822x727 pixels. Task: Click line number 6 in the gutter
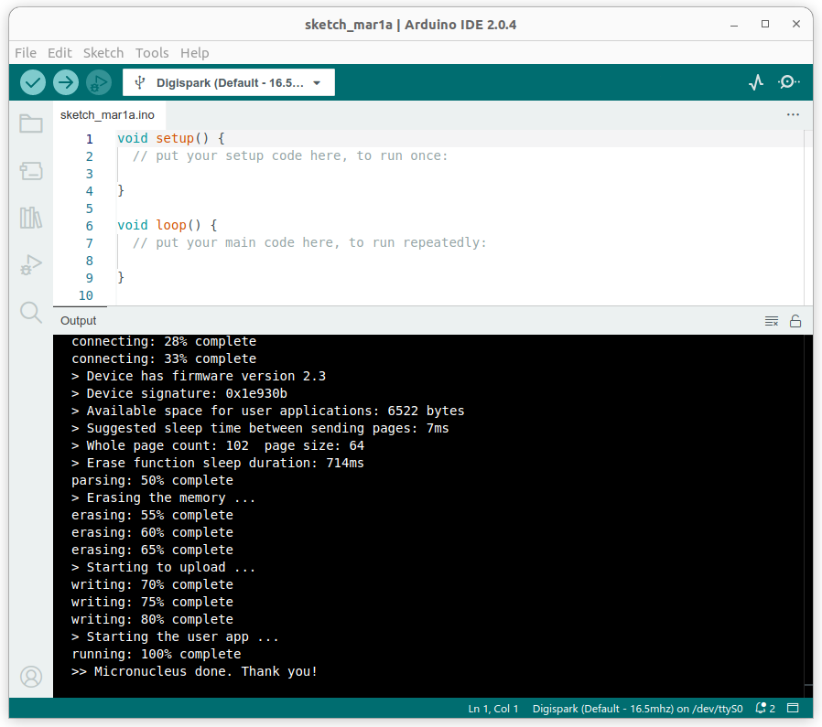90,226
